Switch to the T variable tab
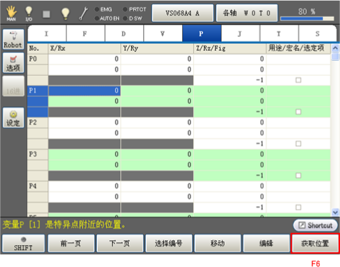The image size is (340, 267). [279, 34]
